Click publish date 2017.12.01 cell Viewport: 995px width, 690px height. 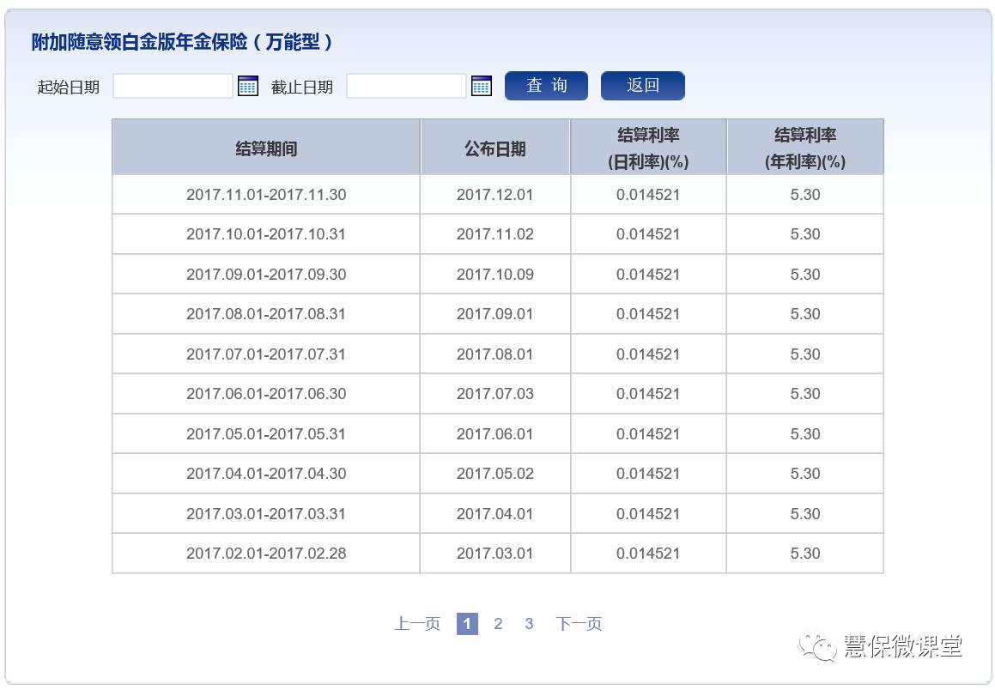(x=495, y=195)
